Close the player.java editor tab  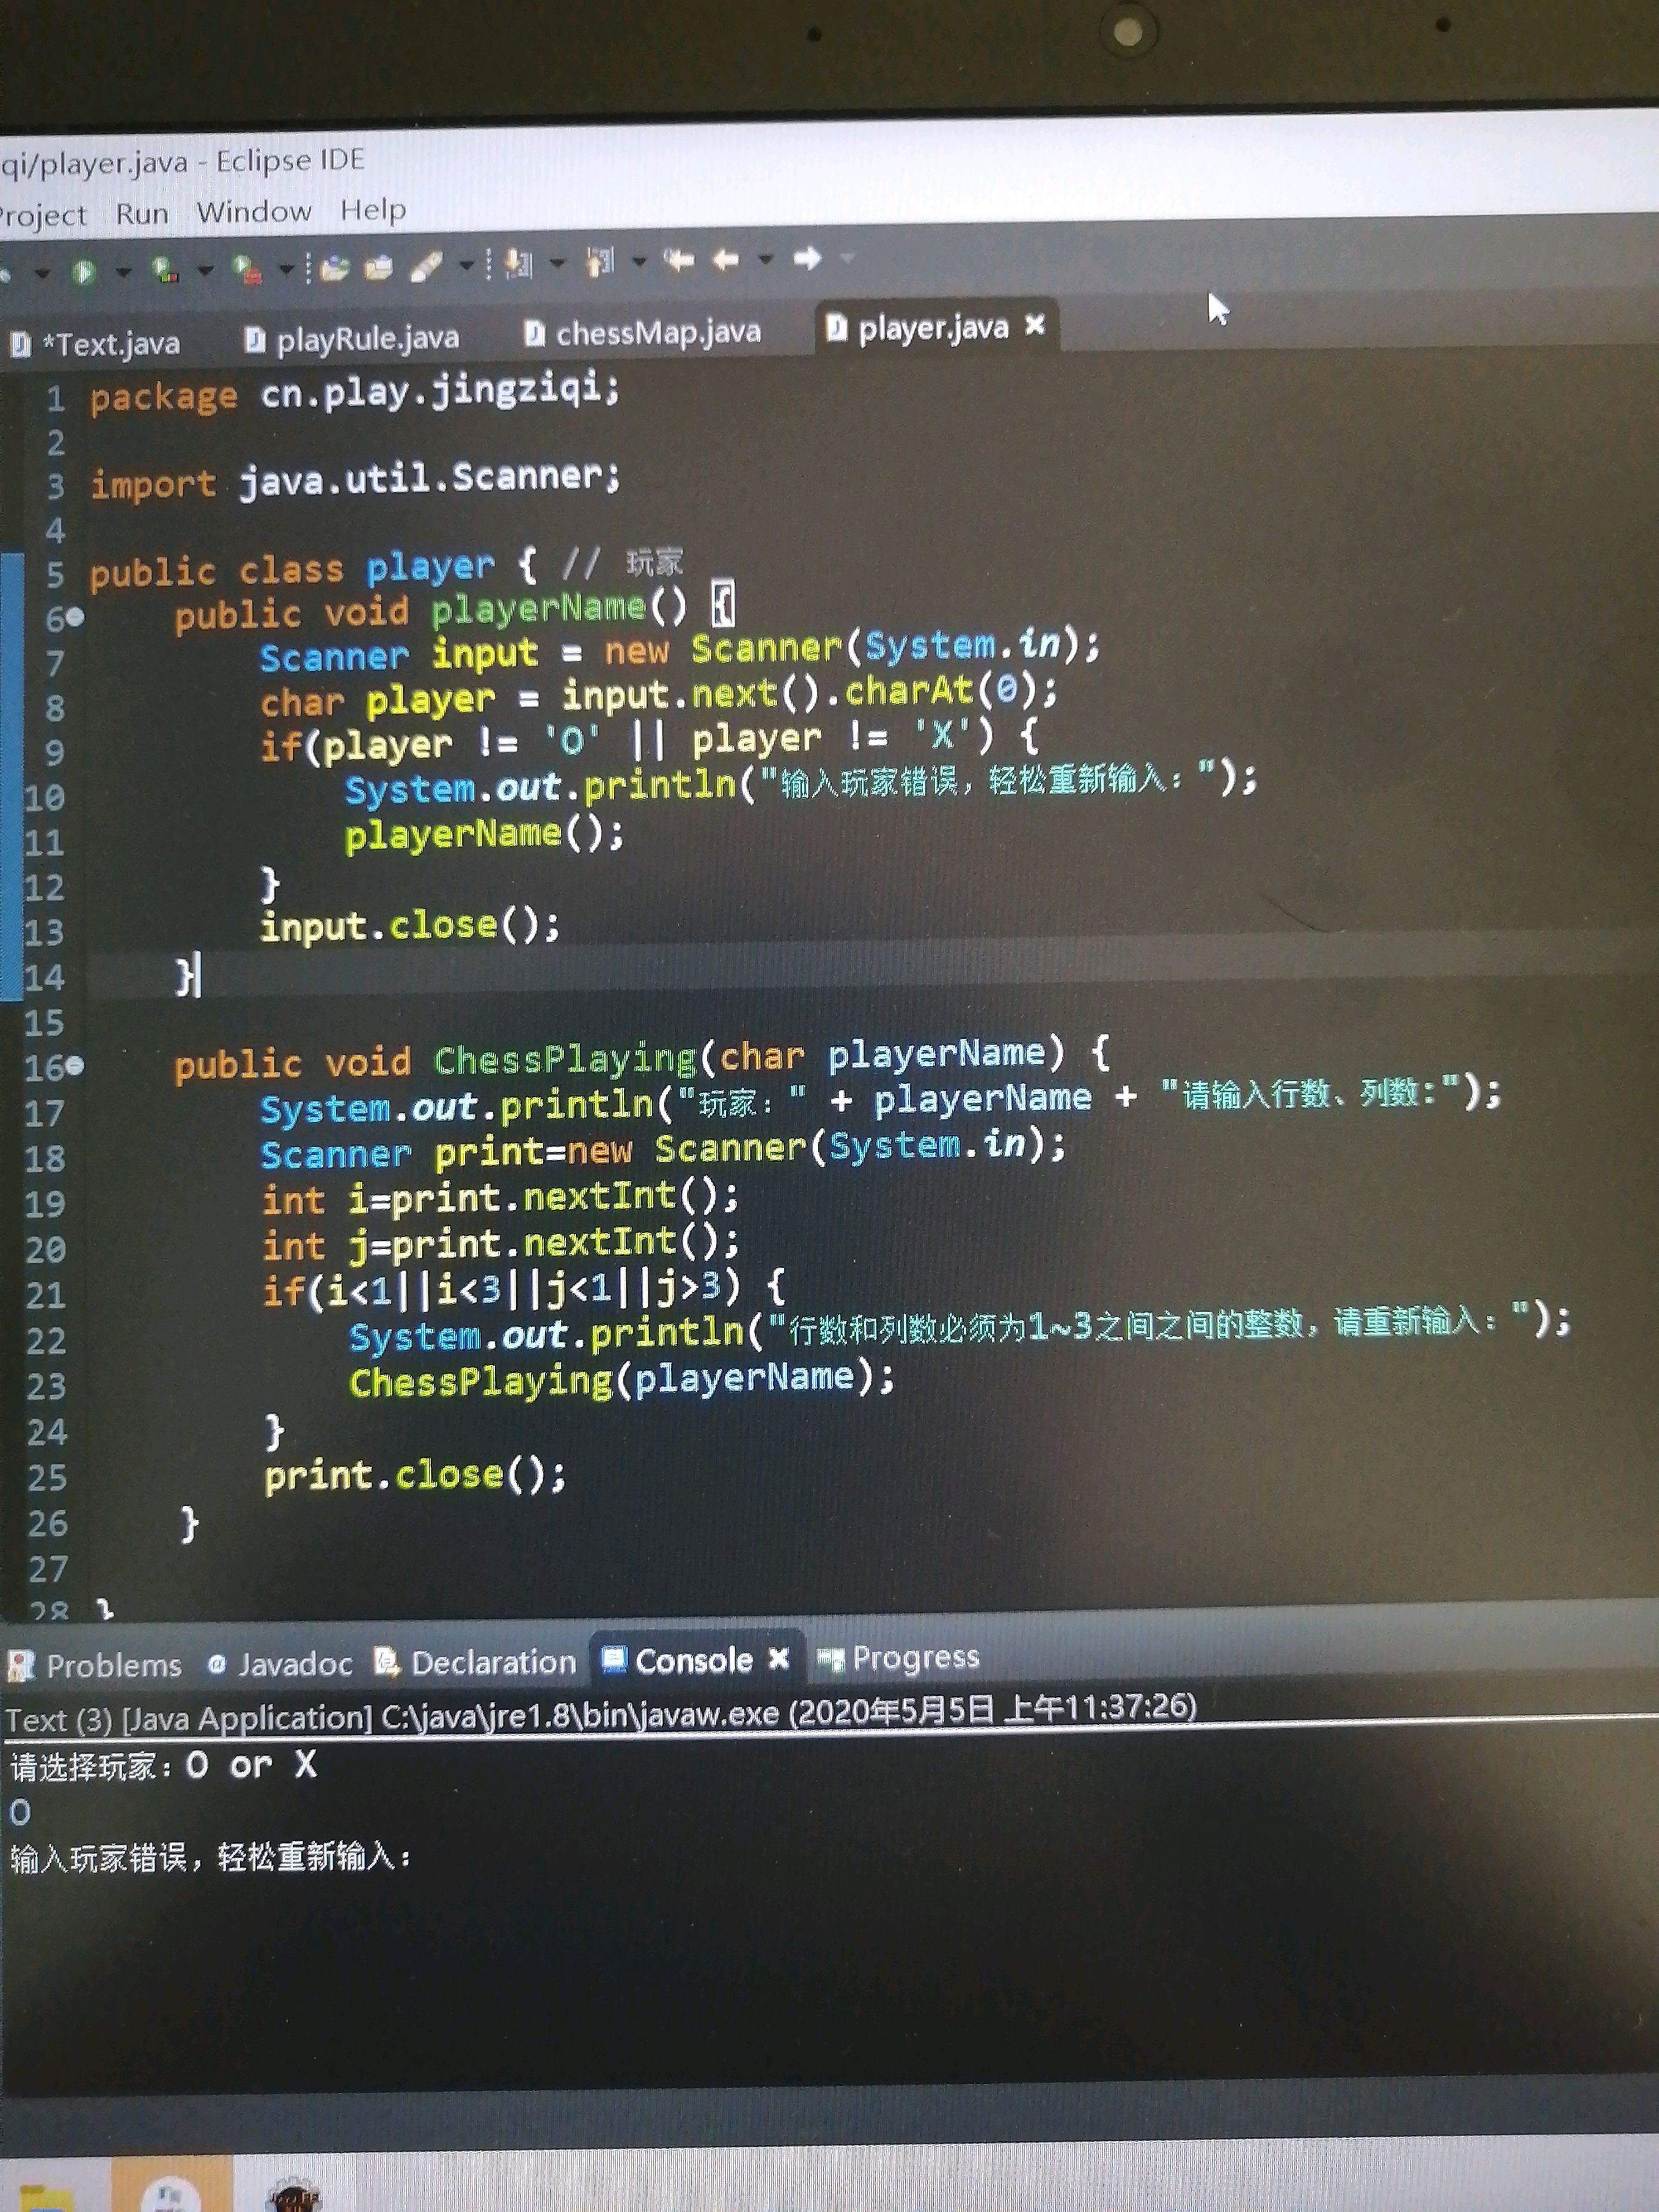[x=1035, y=324]
